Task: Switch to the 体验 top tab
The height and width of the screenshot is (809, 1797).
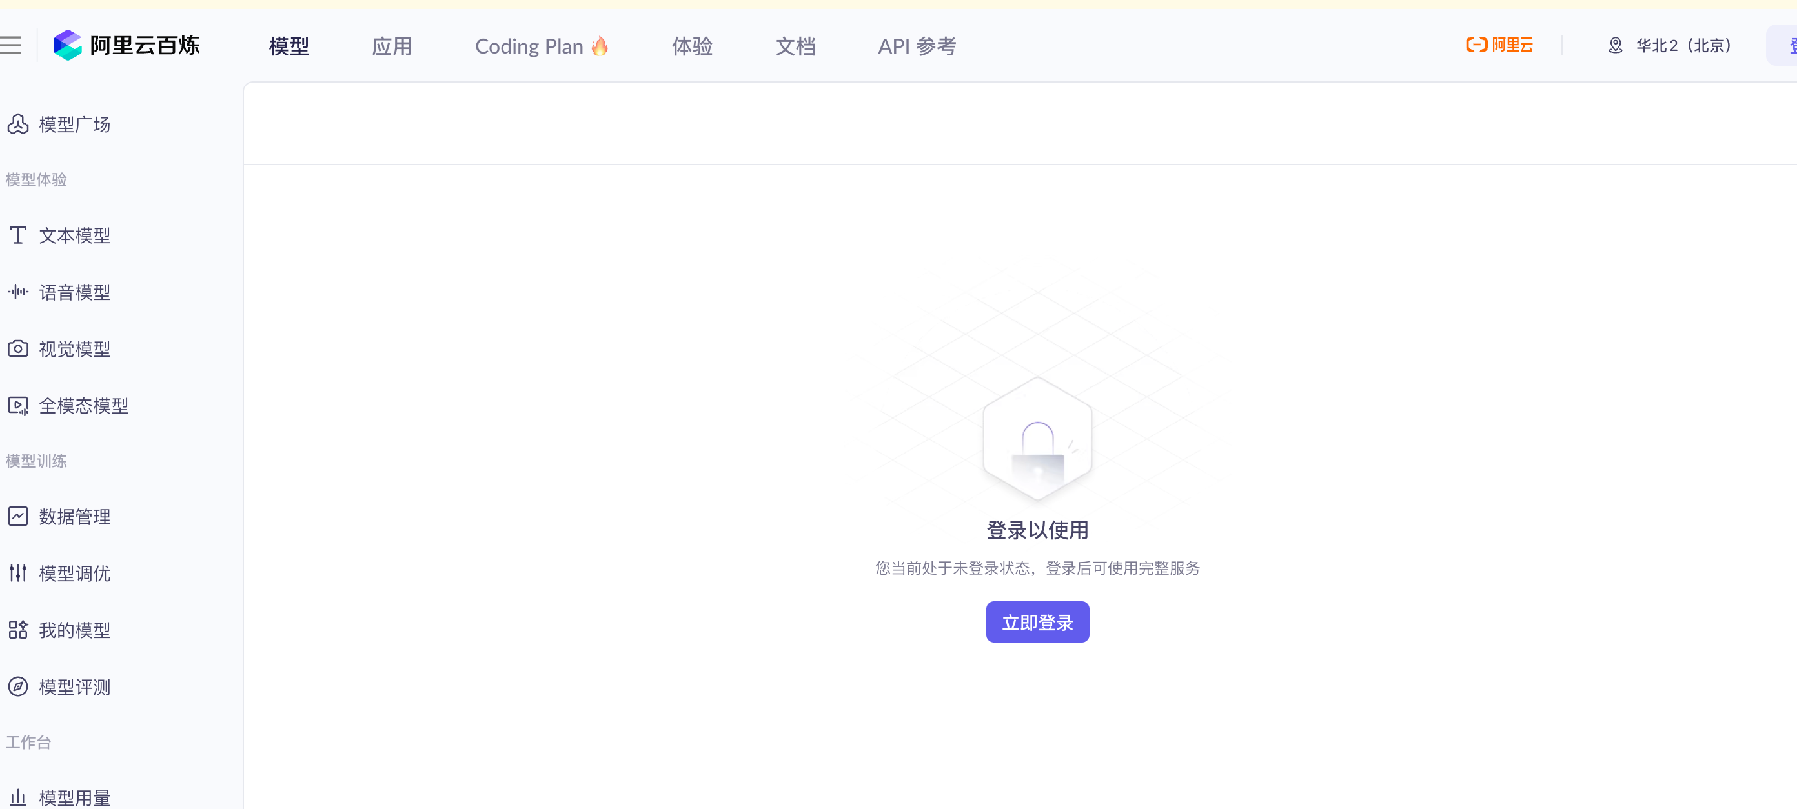Action: (692, 46)
